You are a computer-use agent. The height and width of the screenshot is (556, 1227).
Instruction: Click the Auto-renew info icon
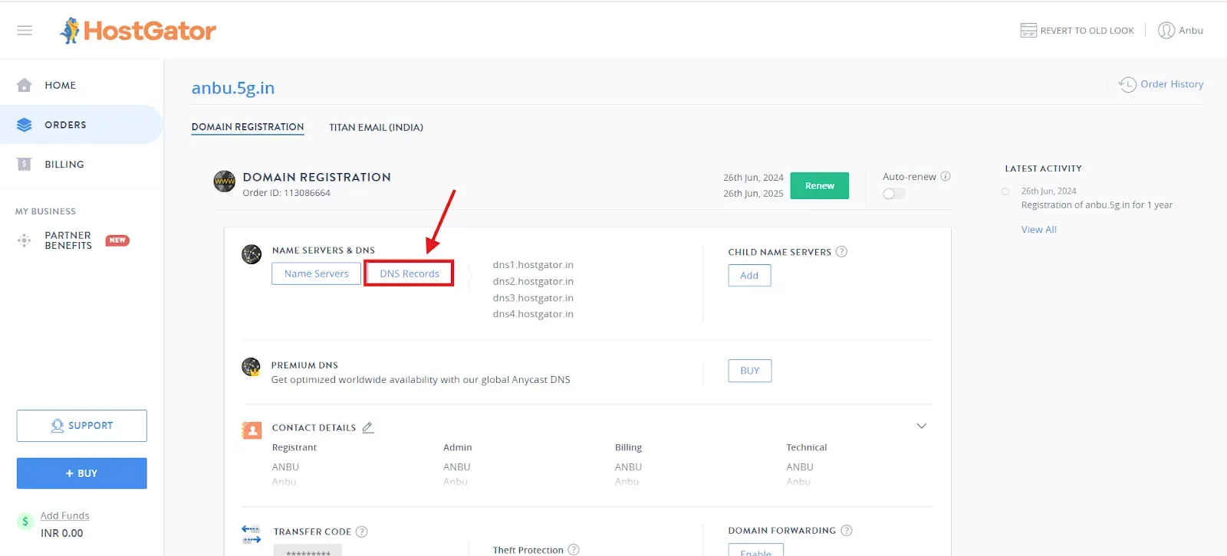(946, 176)
